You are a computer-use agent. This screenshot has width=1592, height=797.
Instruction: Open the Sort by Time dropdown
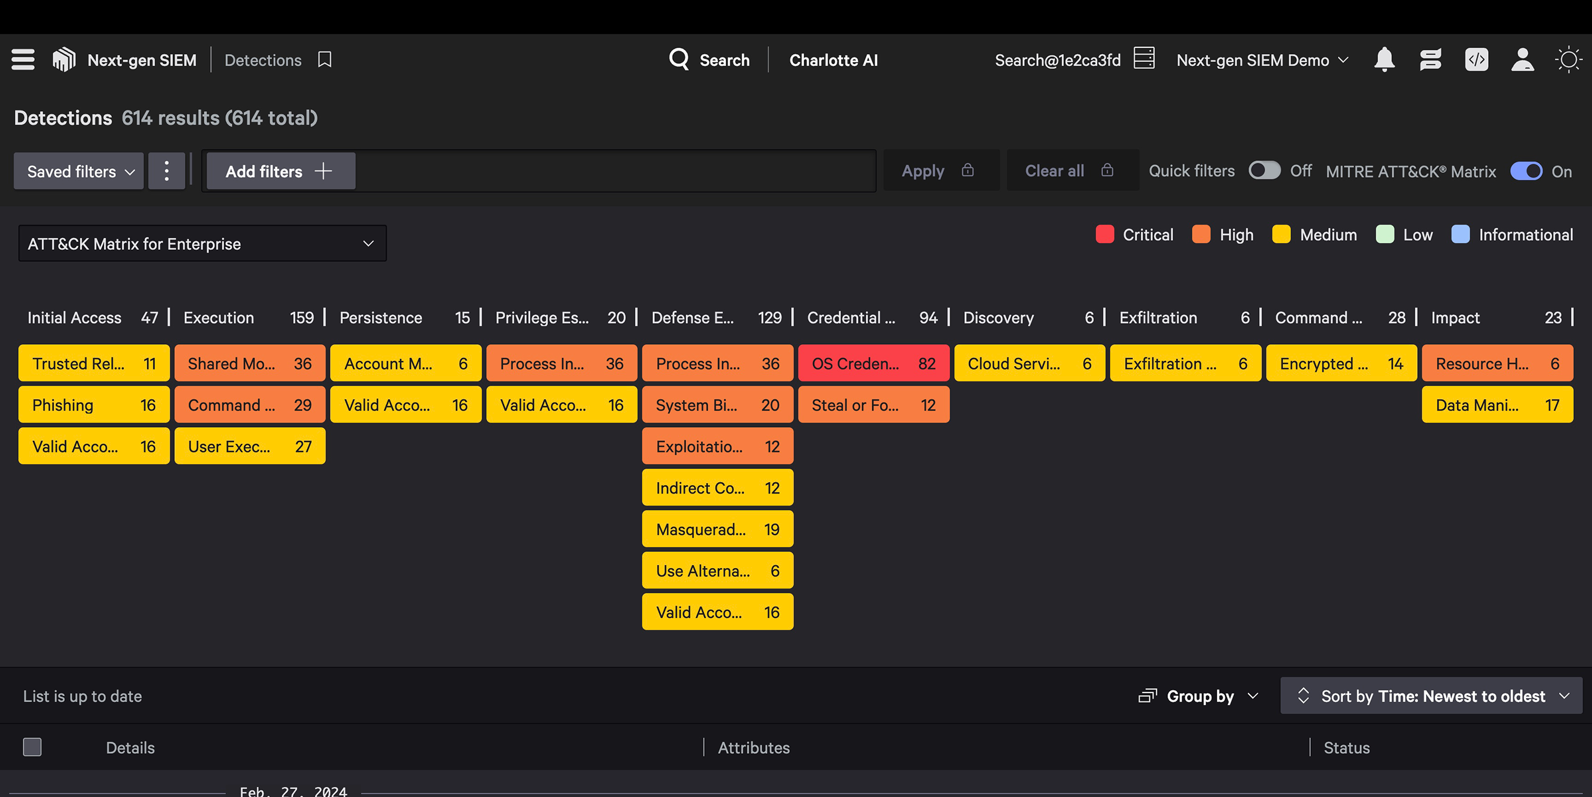[1432, 695]
